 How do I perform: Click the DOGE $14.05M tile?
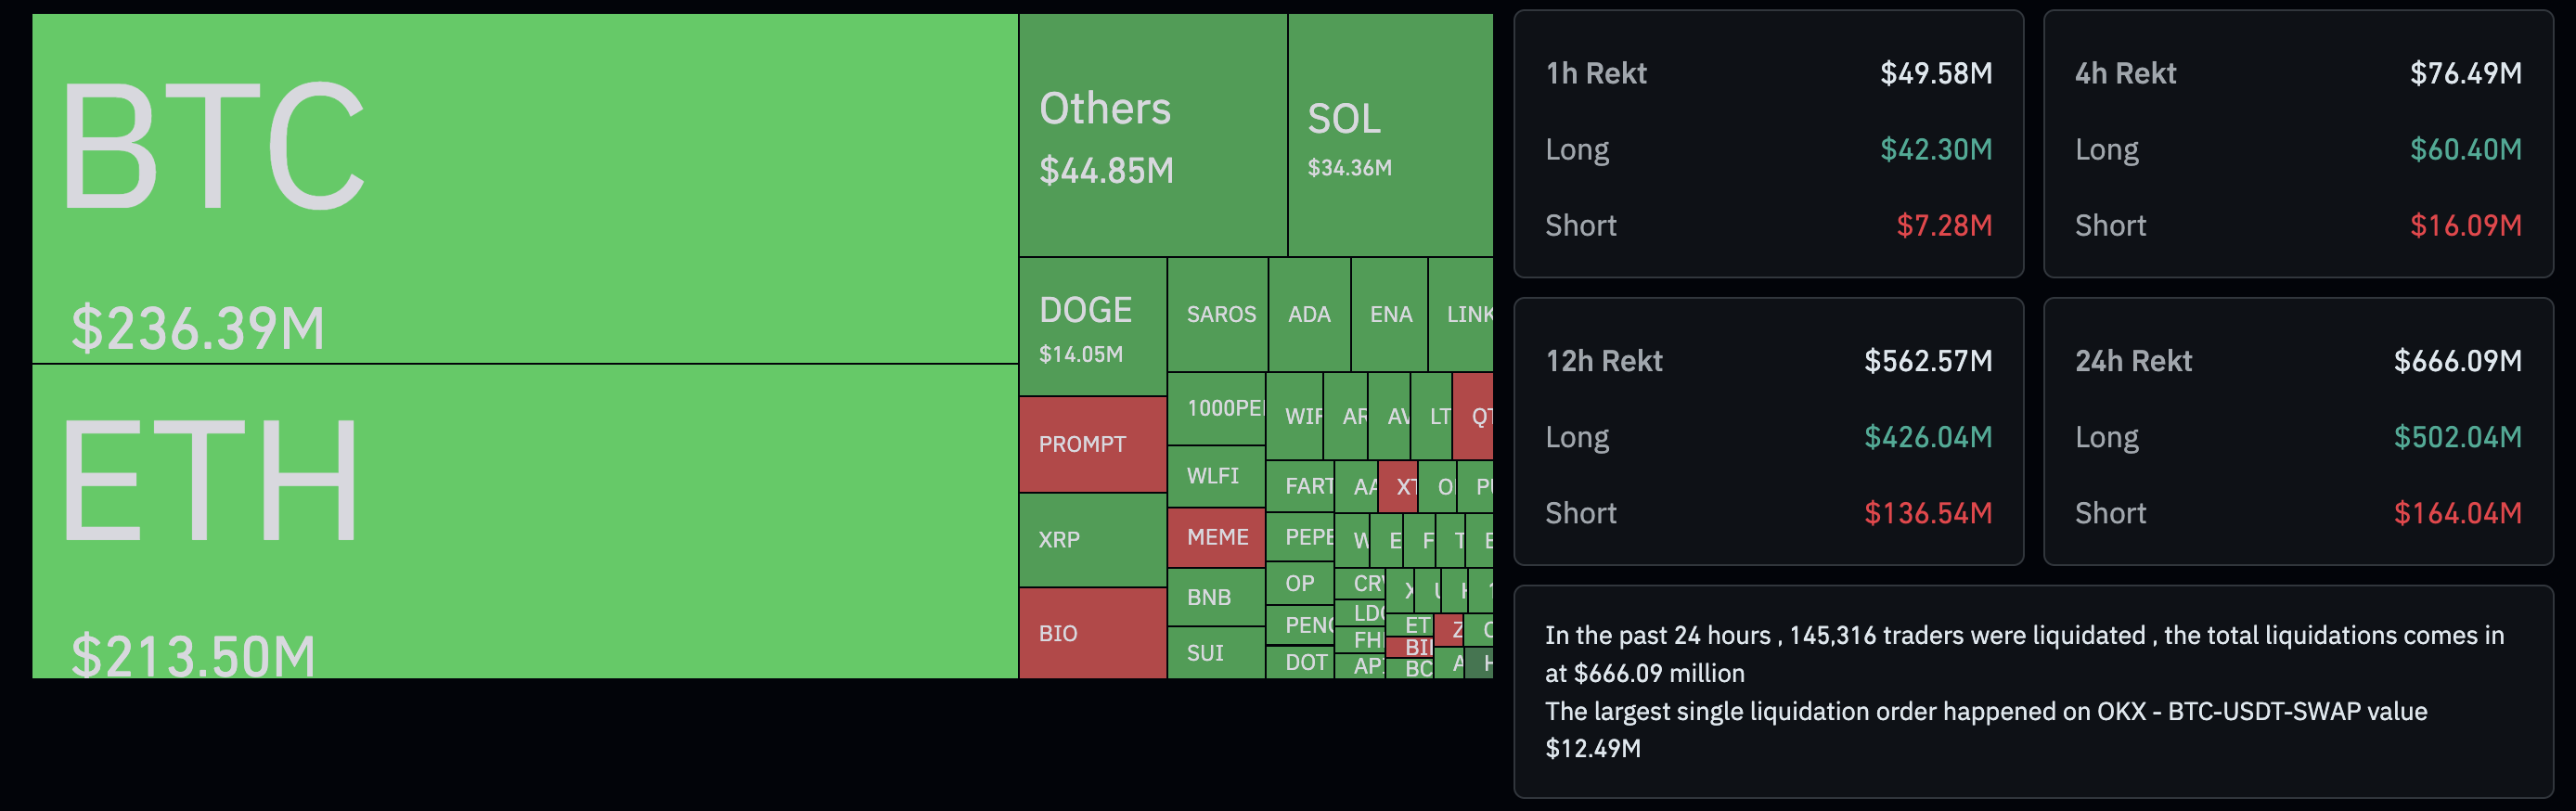pos(1092,327)
